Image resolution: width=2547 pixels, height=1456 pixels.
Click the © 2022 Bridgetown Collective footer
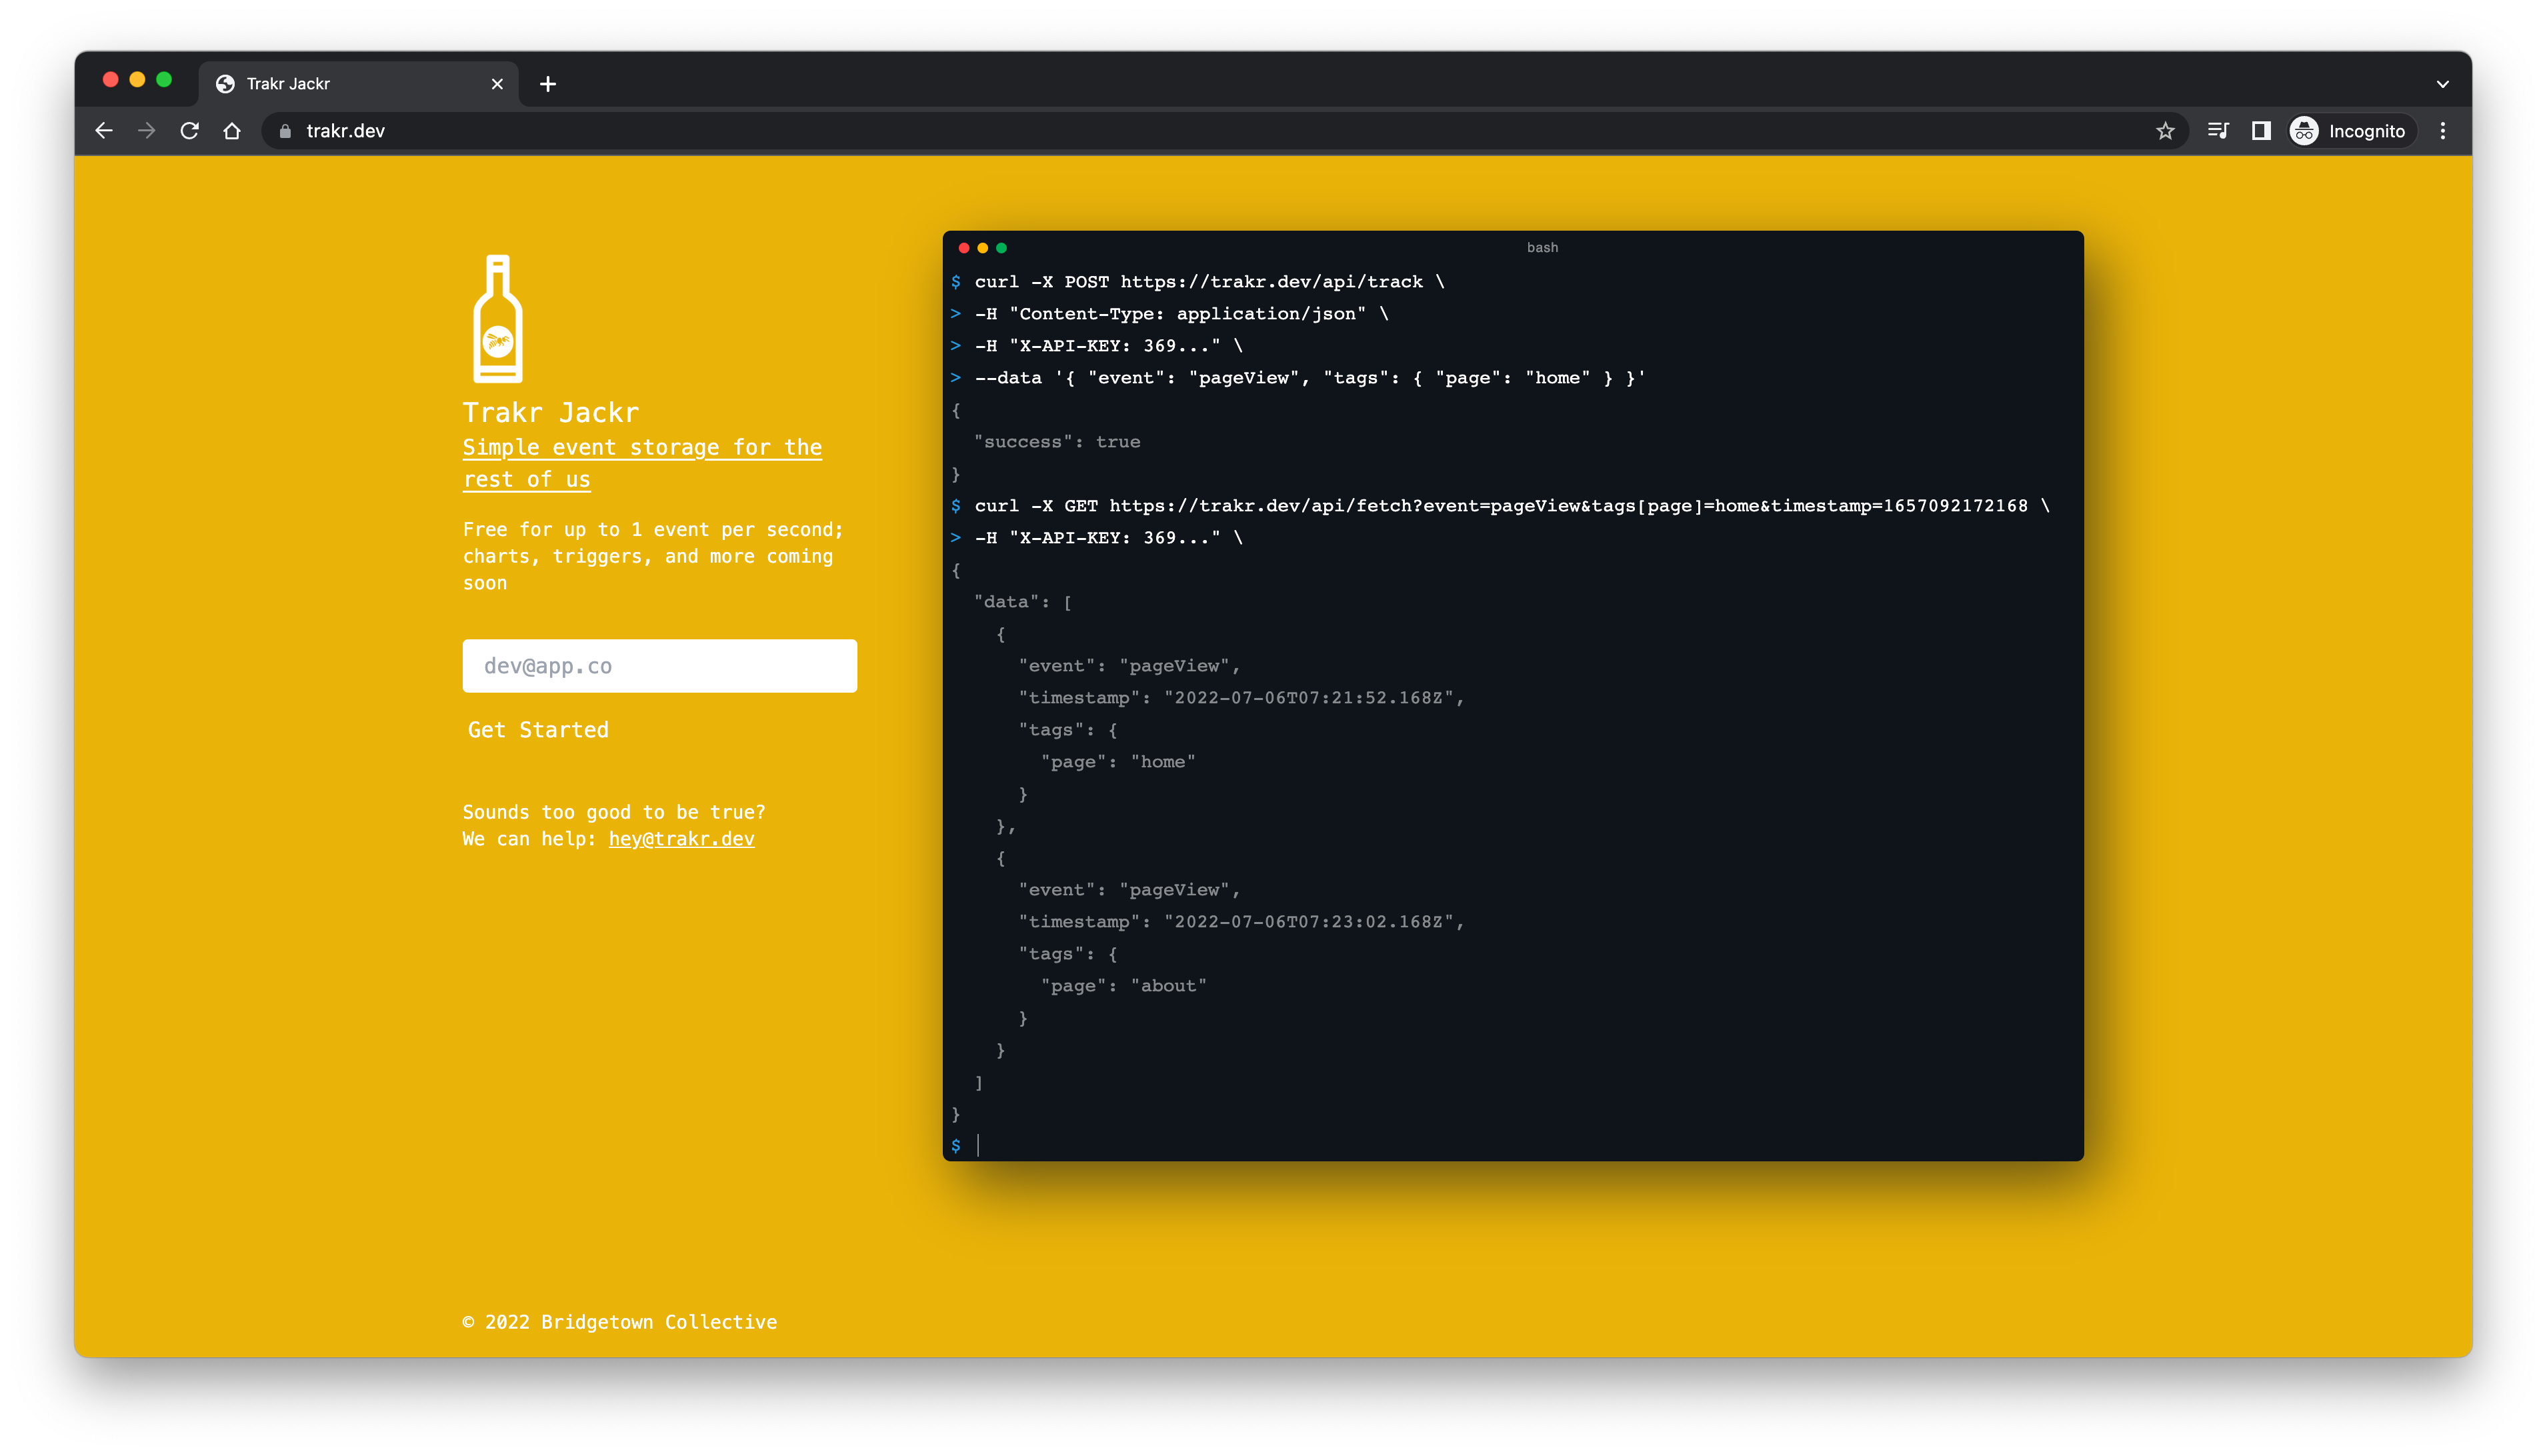coord(619,1322)
